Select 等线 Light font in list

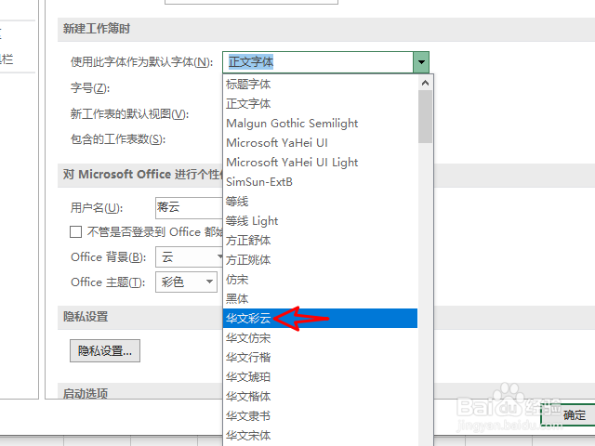pos(320,221)
